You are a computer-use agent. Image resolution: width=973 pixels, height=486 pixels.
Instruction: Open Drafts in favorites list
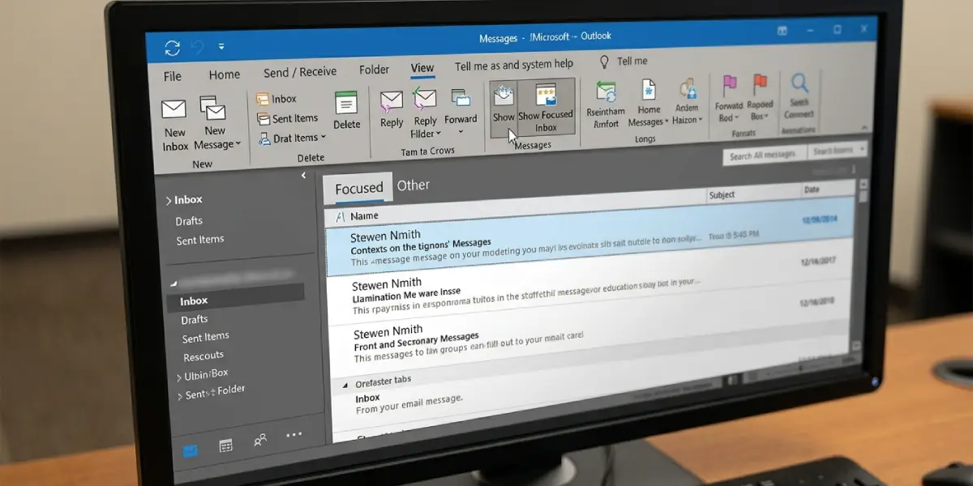pyautogui.click(x=189, y=221)
